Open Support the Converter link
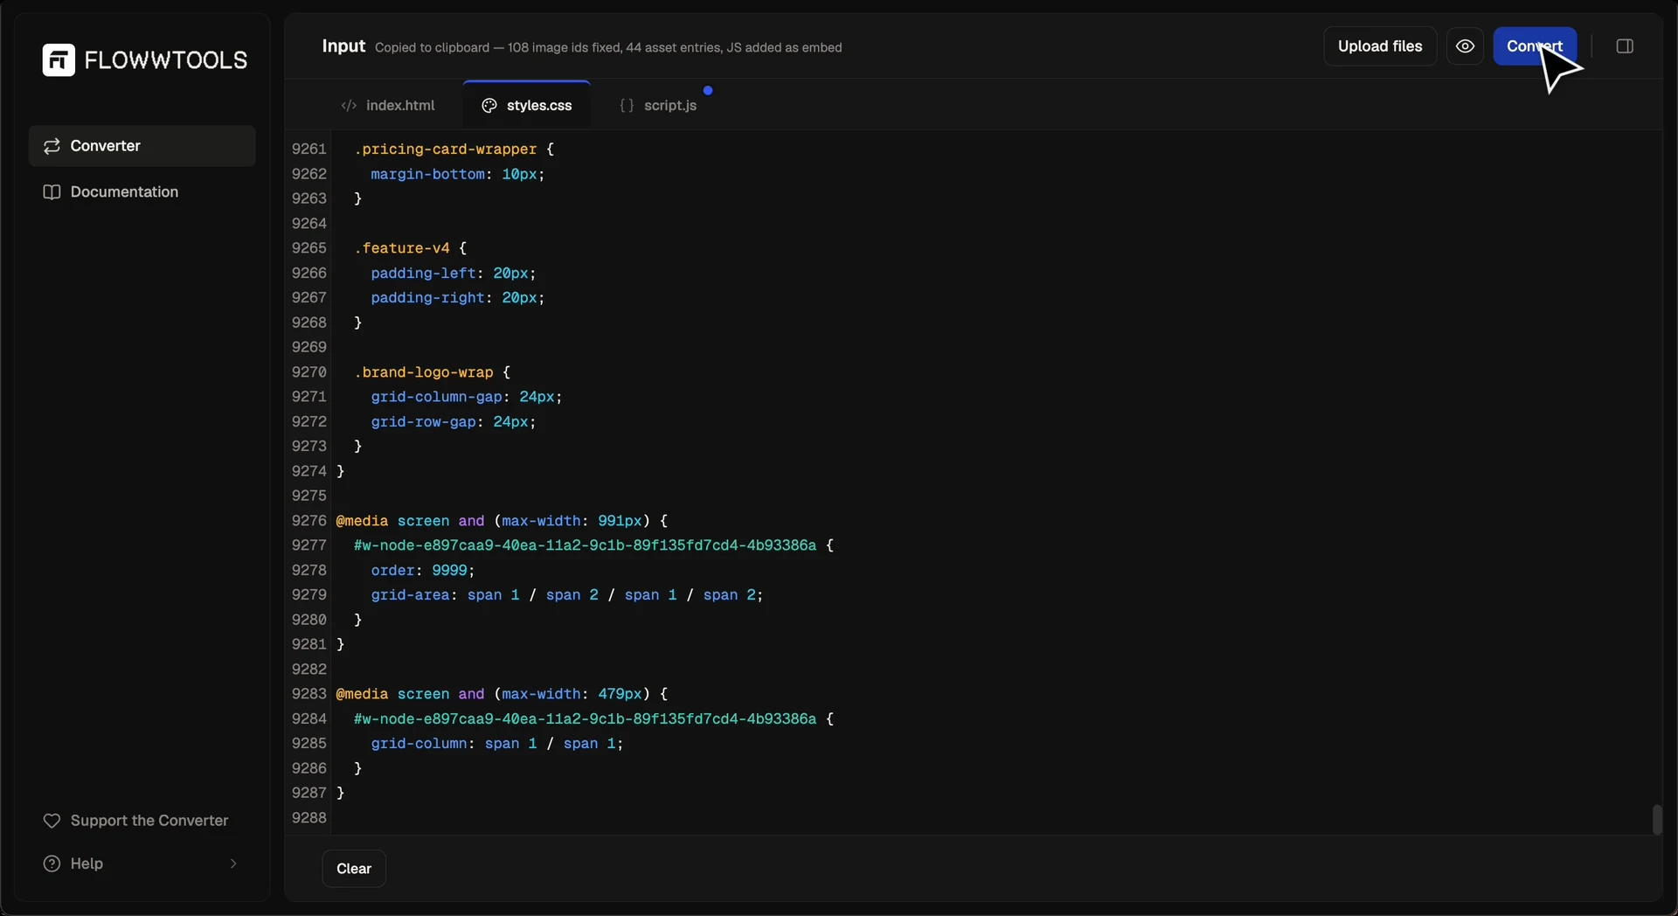 pyautogui.click(x=135, y=821)
